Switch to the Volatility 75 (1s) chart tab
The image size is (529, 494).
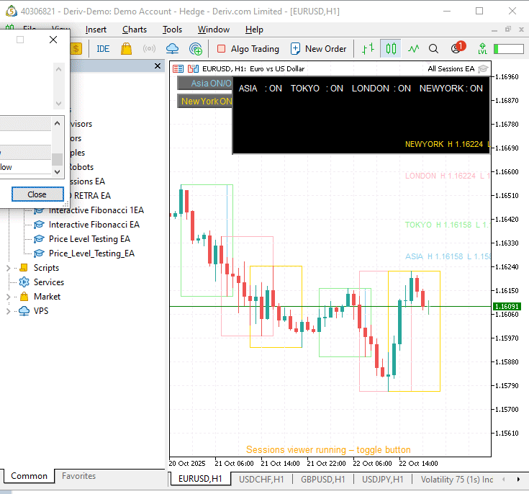(x=457, y=480)
